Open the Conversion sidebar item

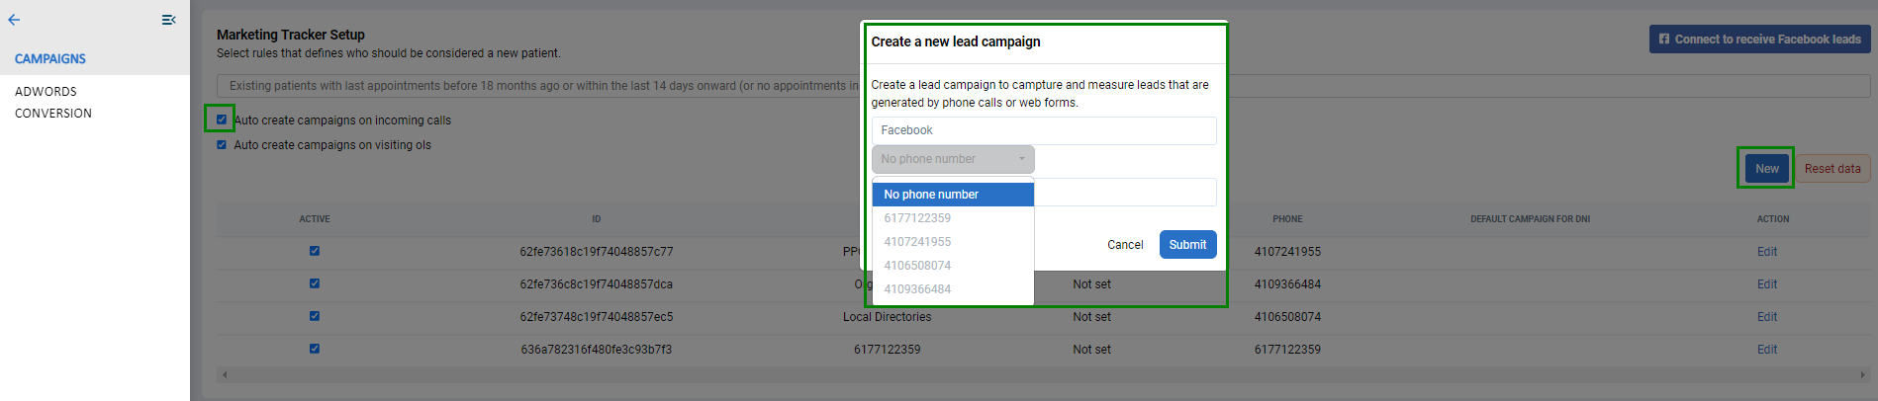[x=53, y=114]
